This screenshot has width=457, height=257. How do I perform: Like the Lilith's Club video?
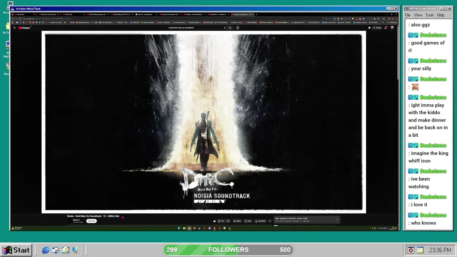coord(221,221)
